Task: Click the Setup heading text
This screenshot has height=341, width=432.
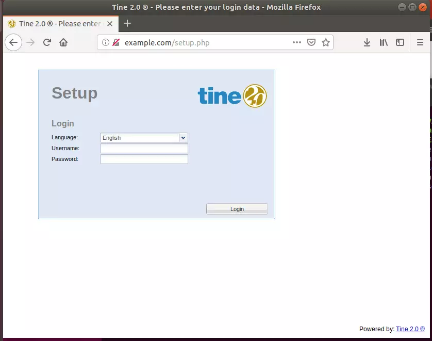Action: (74, 93)
